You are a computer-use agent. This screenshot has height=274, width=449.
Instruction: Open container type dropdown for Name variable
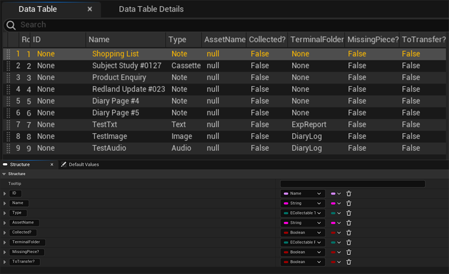[336, 203]
